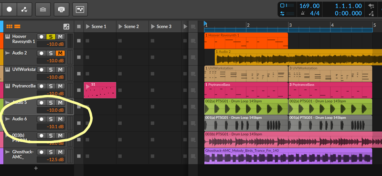
Task: Click the arranger switch icon on Audio 2 row
Action: [193, 57]
